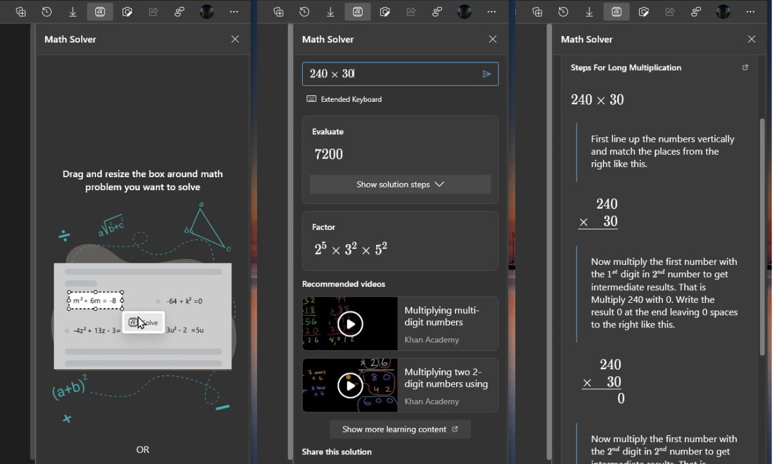Start Web capture from the intro panel's toolbar
Viewport: 773px width, 464px height.
tap(128, 12)
